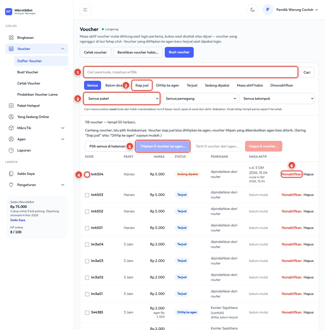
Task: Check the box for voucher lm3a01
Action: [87, 294]
